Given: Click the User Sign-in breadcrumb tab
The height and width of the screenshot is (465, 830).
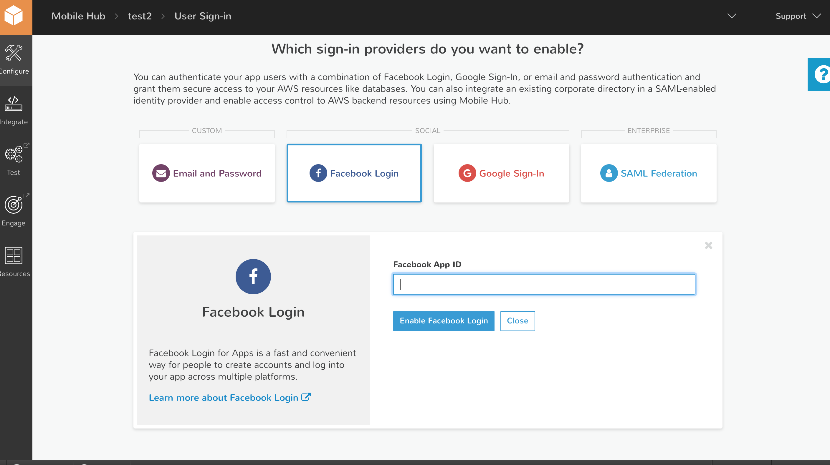Looking at the screenshot, I should click(202, 15).
